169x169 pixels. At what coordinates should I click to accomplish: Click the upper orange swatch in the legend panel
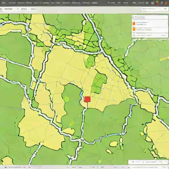click(x=134, y=23)
